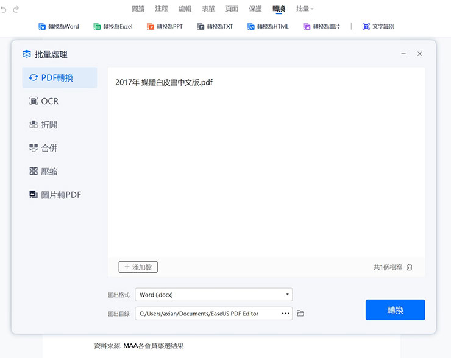Click the 轉換為HTML toolbar button
Image resolution: width=451 pixels, height=358 pixels.
(268, 27)
